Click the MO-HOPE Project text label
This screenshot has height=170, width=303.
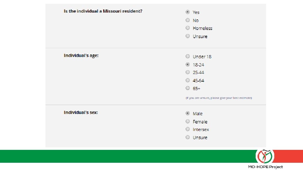click(x=265, y=167)
